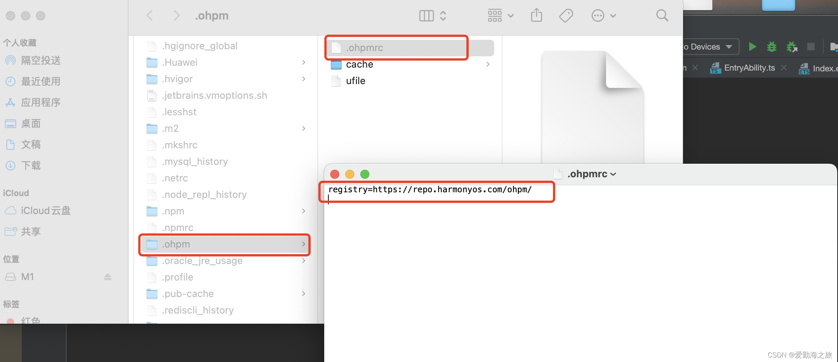The height and width of the screenshot is (362, 838).
Task: Open the Devices dropdown in DevEco Studio
Action: click(711, 47)
